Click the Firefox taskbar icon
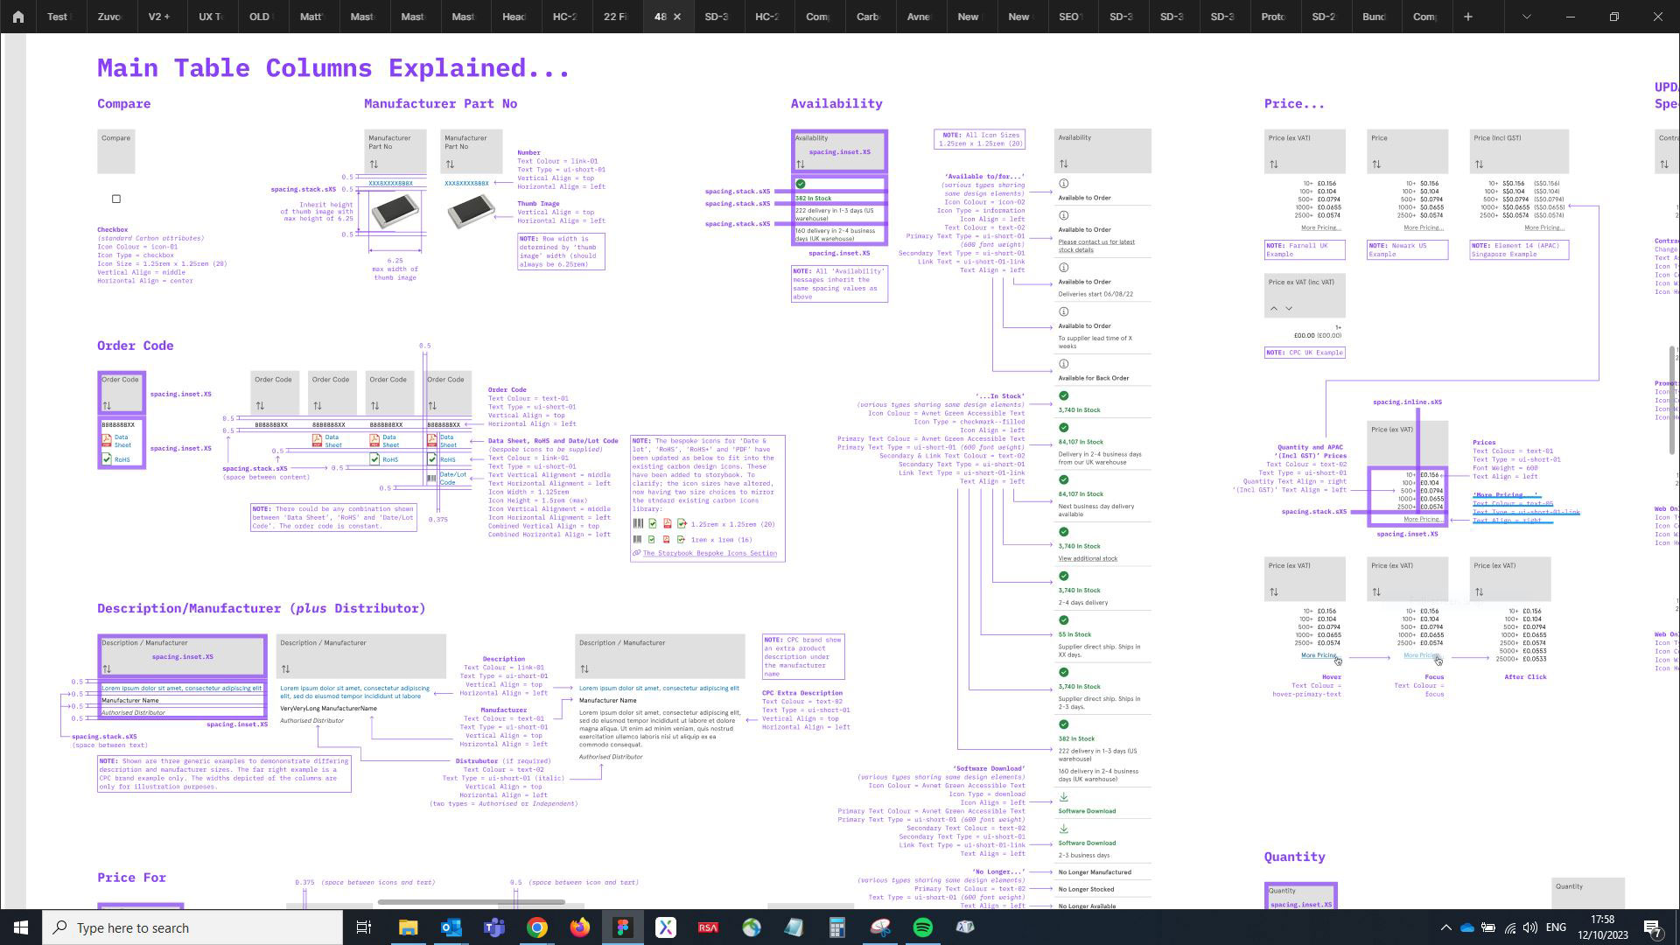This screenshot has width=1680, height=945. tap(580, 927)
